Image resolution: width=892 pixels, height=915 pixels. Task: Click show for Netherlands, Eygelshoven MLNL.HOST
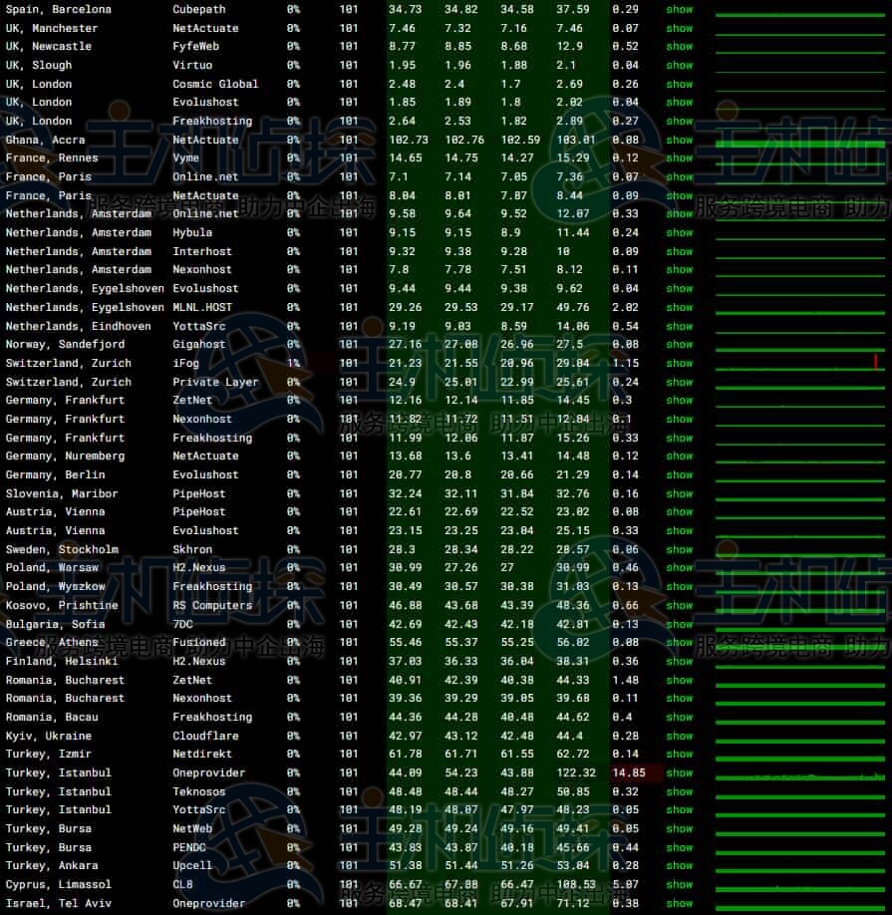pos(679,307)
